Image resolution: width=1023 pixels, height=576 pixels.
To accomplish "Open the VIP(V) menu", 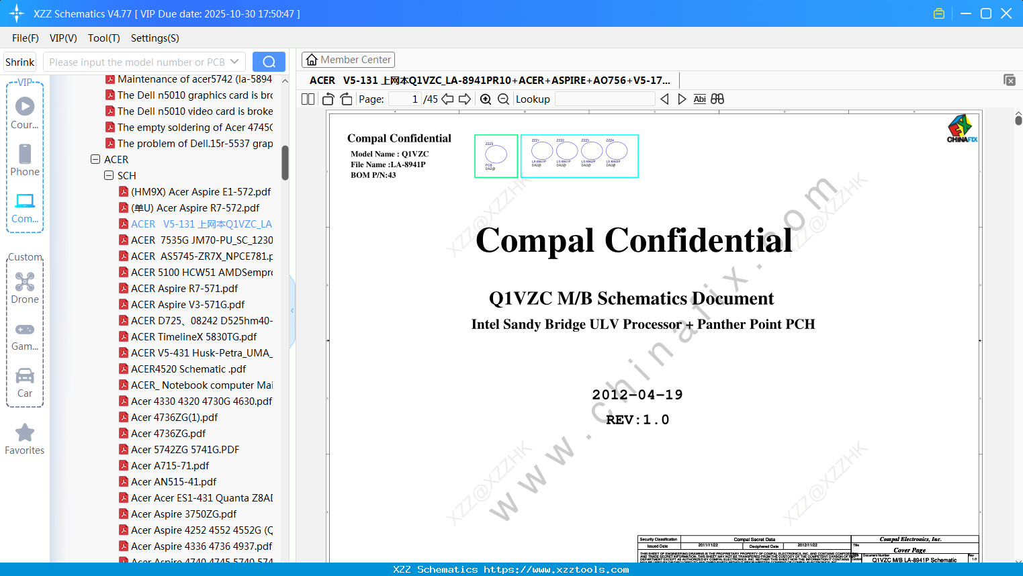I will (63, 38).
